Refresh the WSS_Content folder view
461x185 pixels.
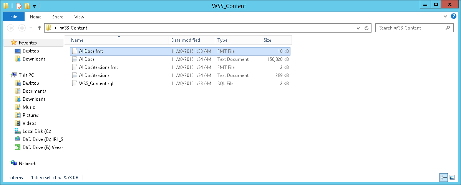366,28
